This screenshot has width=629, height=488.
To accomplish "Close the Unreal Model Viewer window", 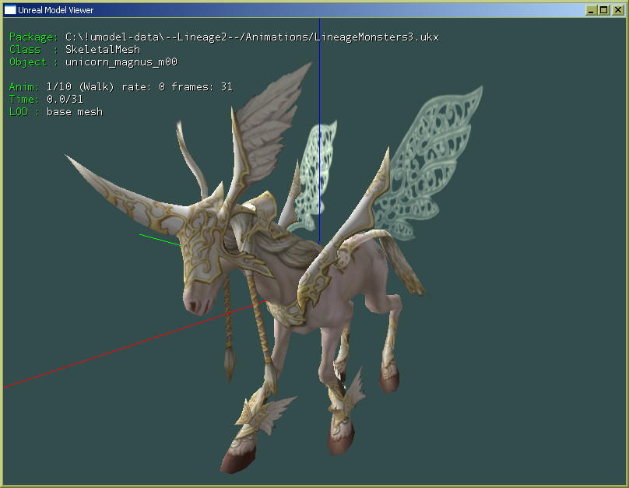I will click(x=618, y=10).
